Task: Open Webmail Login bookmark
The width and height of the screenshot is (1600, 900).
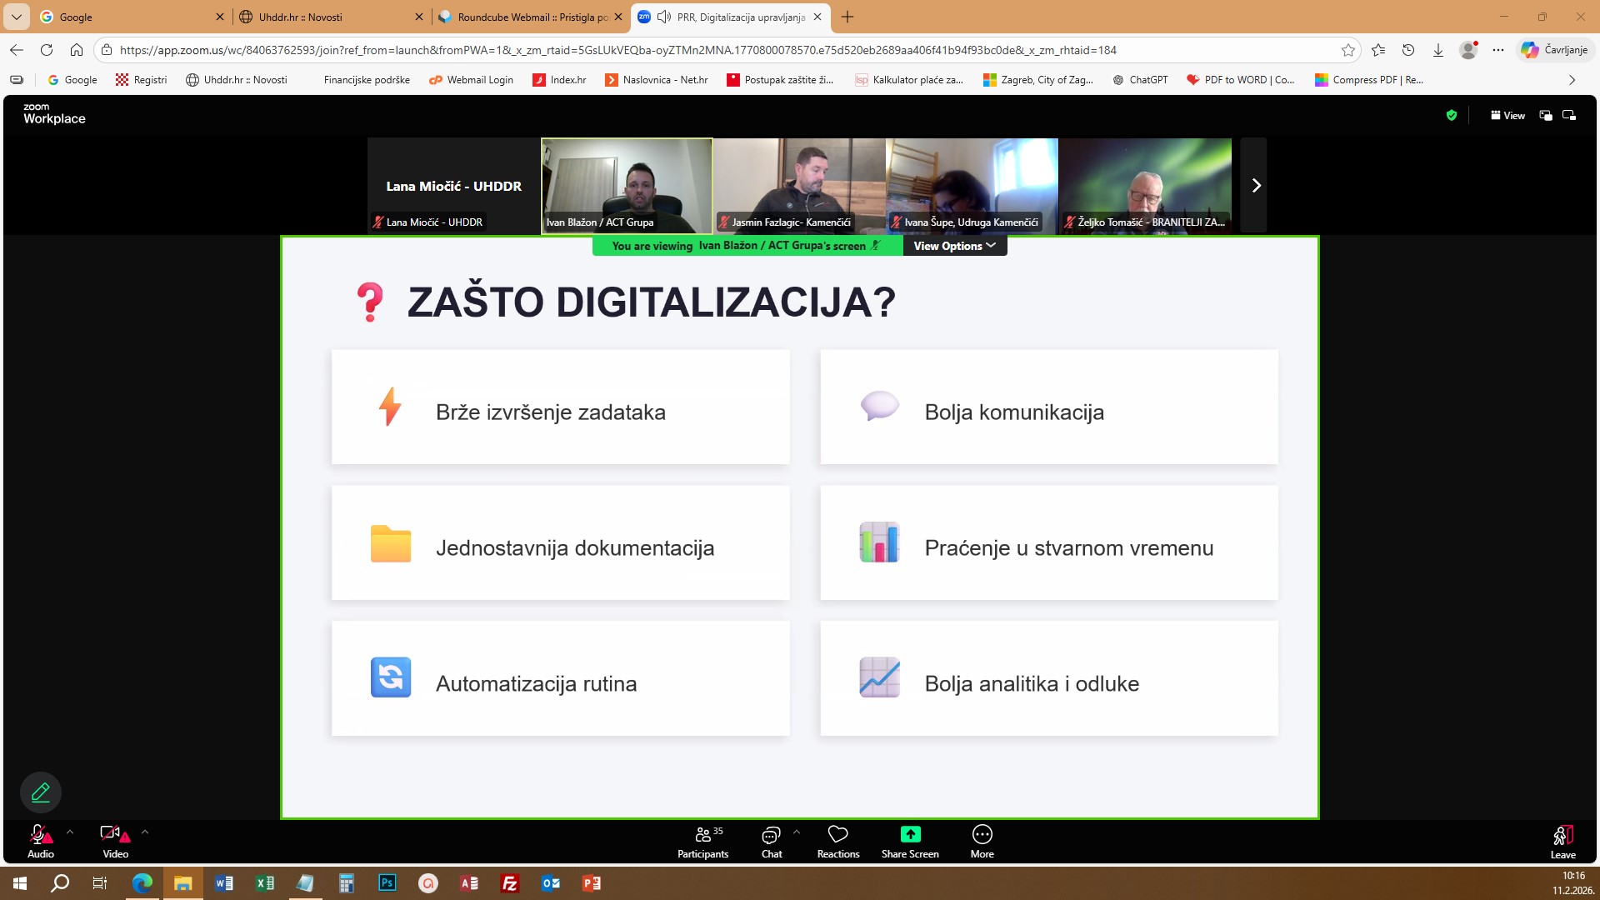Action: [471, 80]
